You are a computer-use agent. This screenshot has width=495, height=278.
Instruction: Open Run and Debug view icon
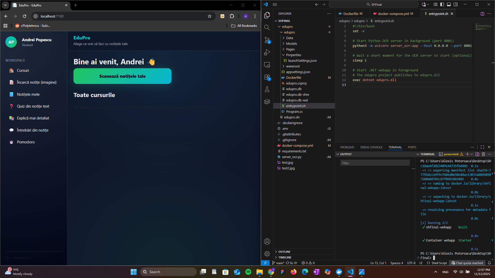[x=267, y=53]
